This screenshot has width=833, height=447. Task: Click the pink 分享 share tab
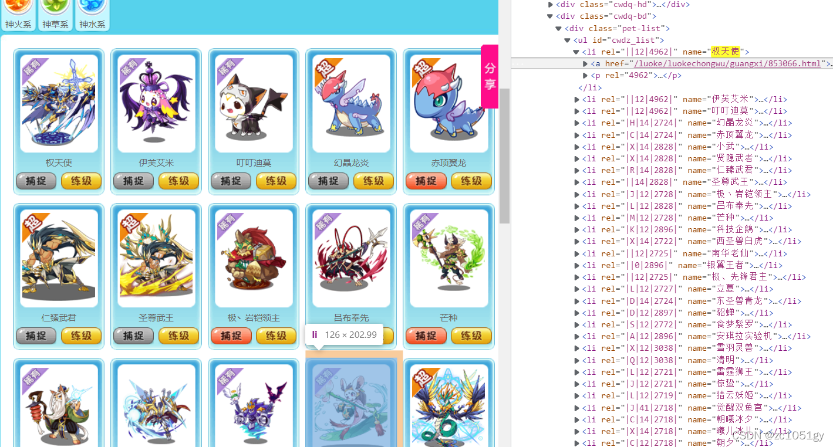pos(490,76)
